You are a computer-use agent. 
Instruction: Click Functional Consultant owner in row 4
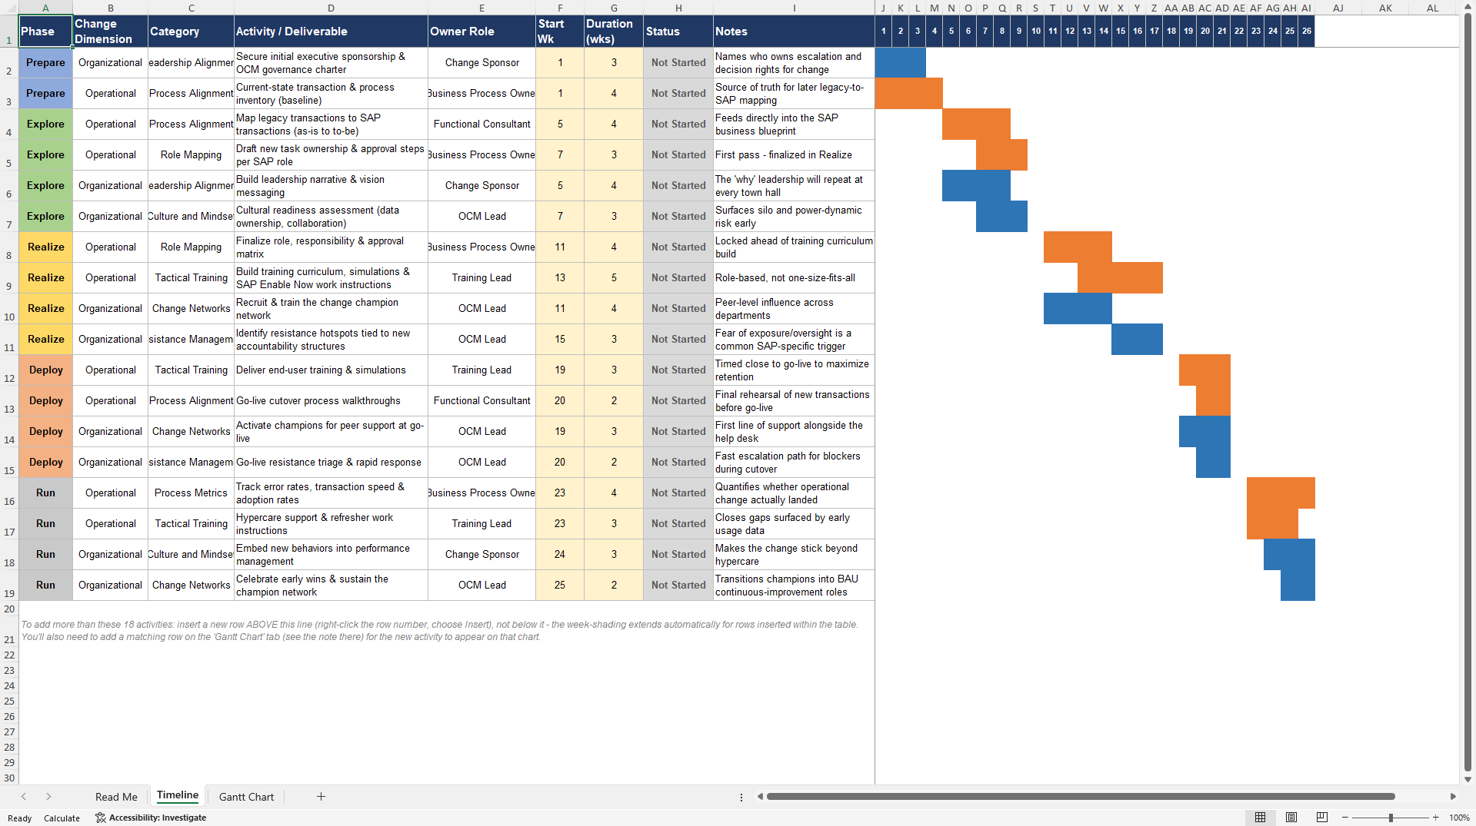coord(481,124)
